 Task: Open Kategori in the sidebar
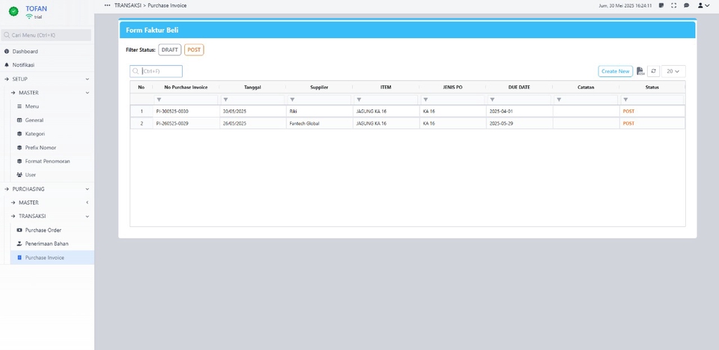[x=35, y=134]
